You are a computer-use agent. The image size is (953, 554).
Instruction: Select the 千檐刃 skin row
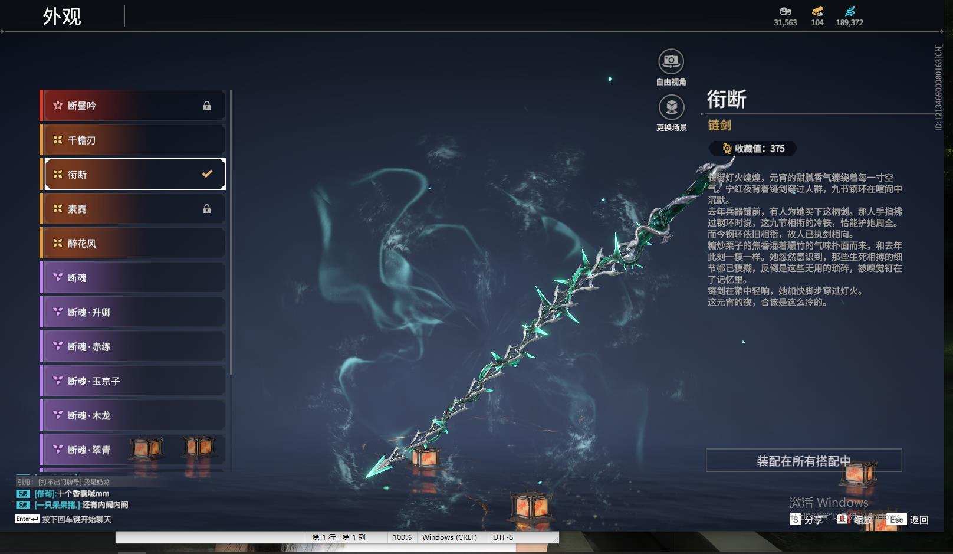click(133, 140)
